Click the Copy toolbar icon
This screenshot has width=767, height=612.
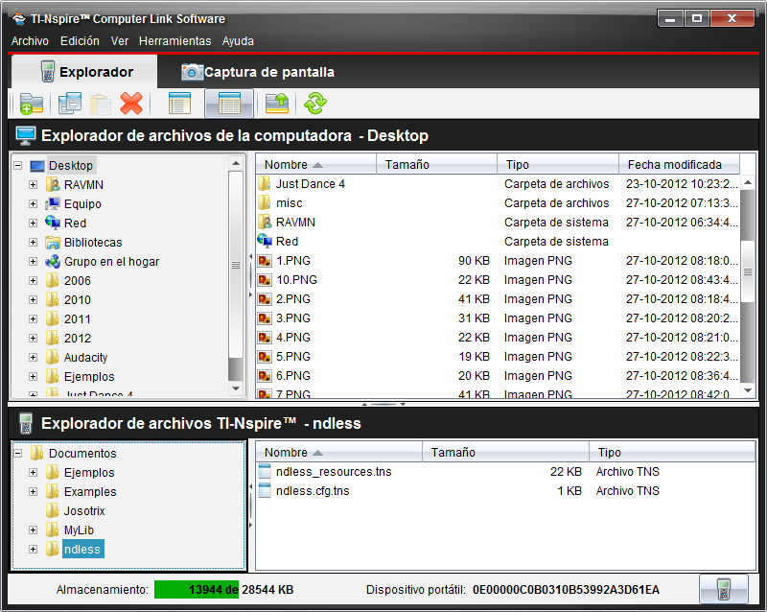pyautogui.click(x=69, y=104)
